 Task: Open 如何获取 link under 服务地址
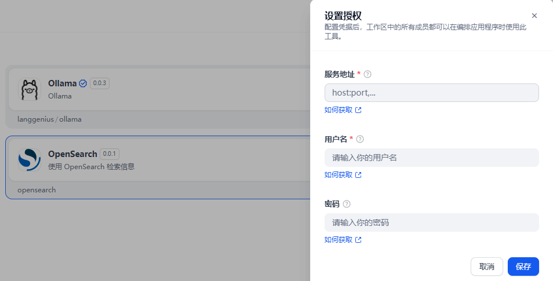(343, 110)
